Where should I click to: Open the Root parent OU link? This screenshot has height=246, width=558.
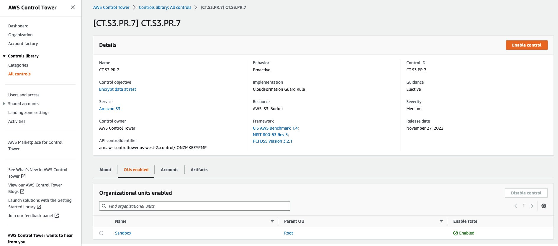[289, 233]
